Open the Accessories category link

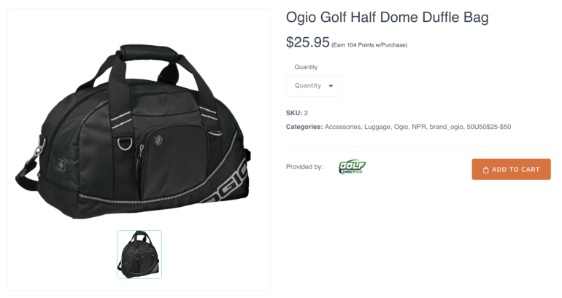[342, 127]
